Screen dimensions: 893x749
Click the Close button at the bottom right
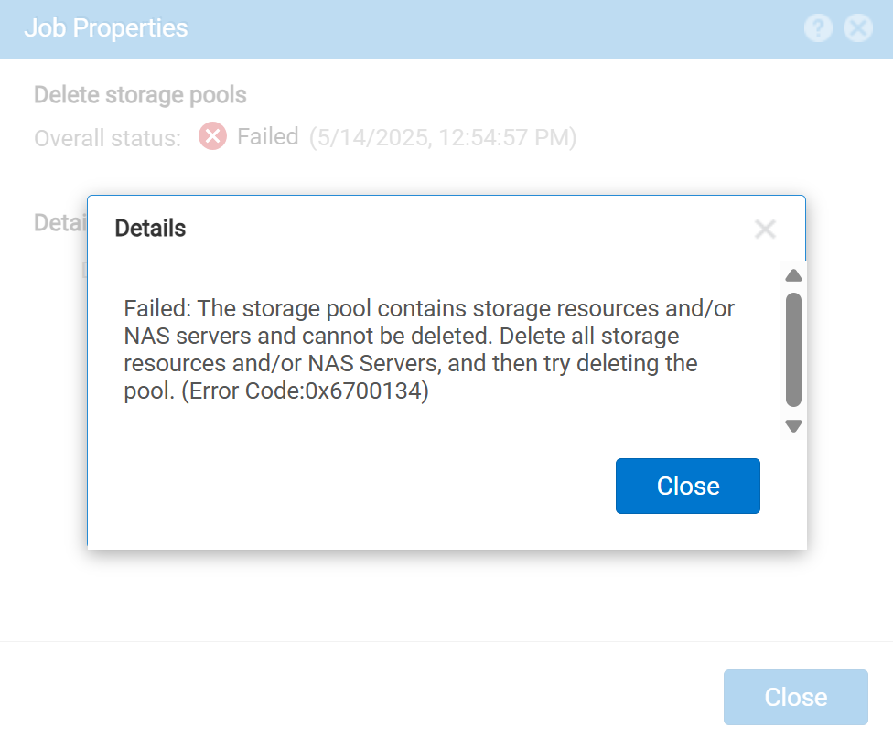coord(794,697)
